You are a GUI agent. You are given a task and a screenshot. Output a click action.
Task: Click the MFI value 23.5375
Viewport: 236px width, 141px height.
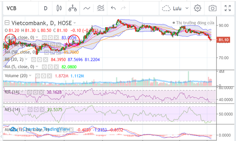(x=55, y=110)
